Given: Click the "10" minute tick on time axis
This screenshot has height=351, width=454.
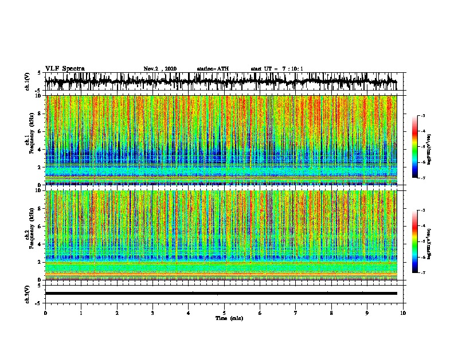Looking at the screenshot, I should 403,313.
